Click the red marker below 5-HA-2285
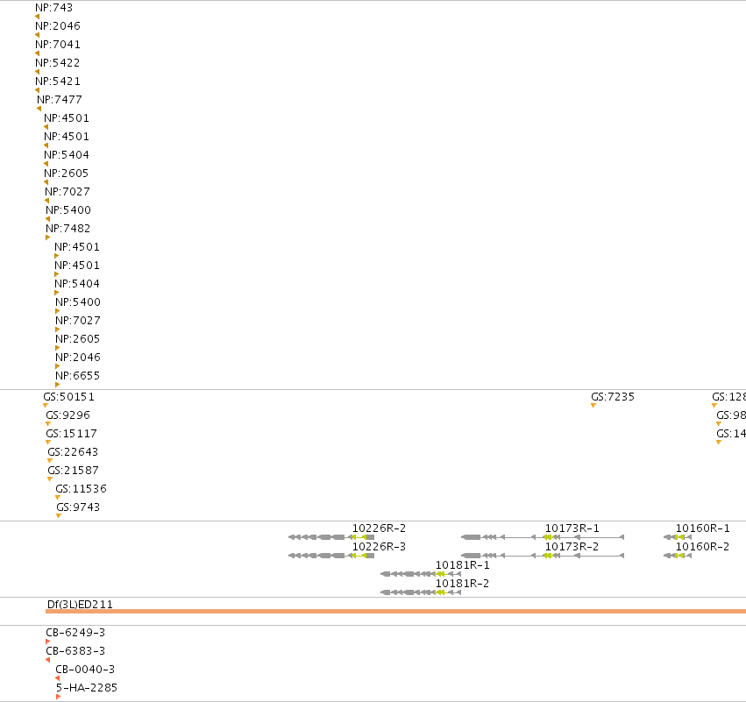The width and height of the screenshot is (746, 702). 58,697
